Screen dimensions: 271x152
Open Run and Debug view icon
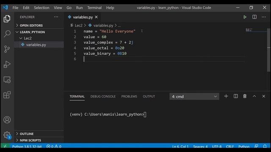tap(7, 65)
